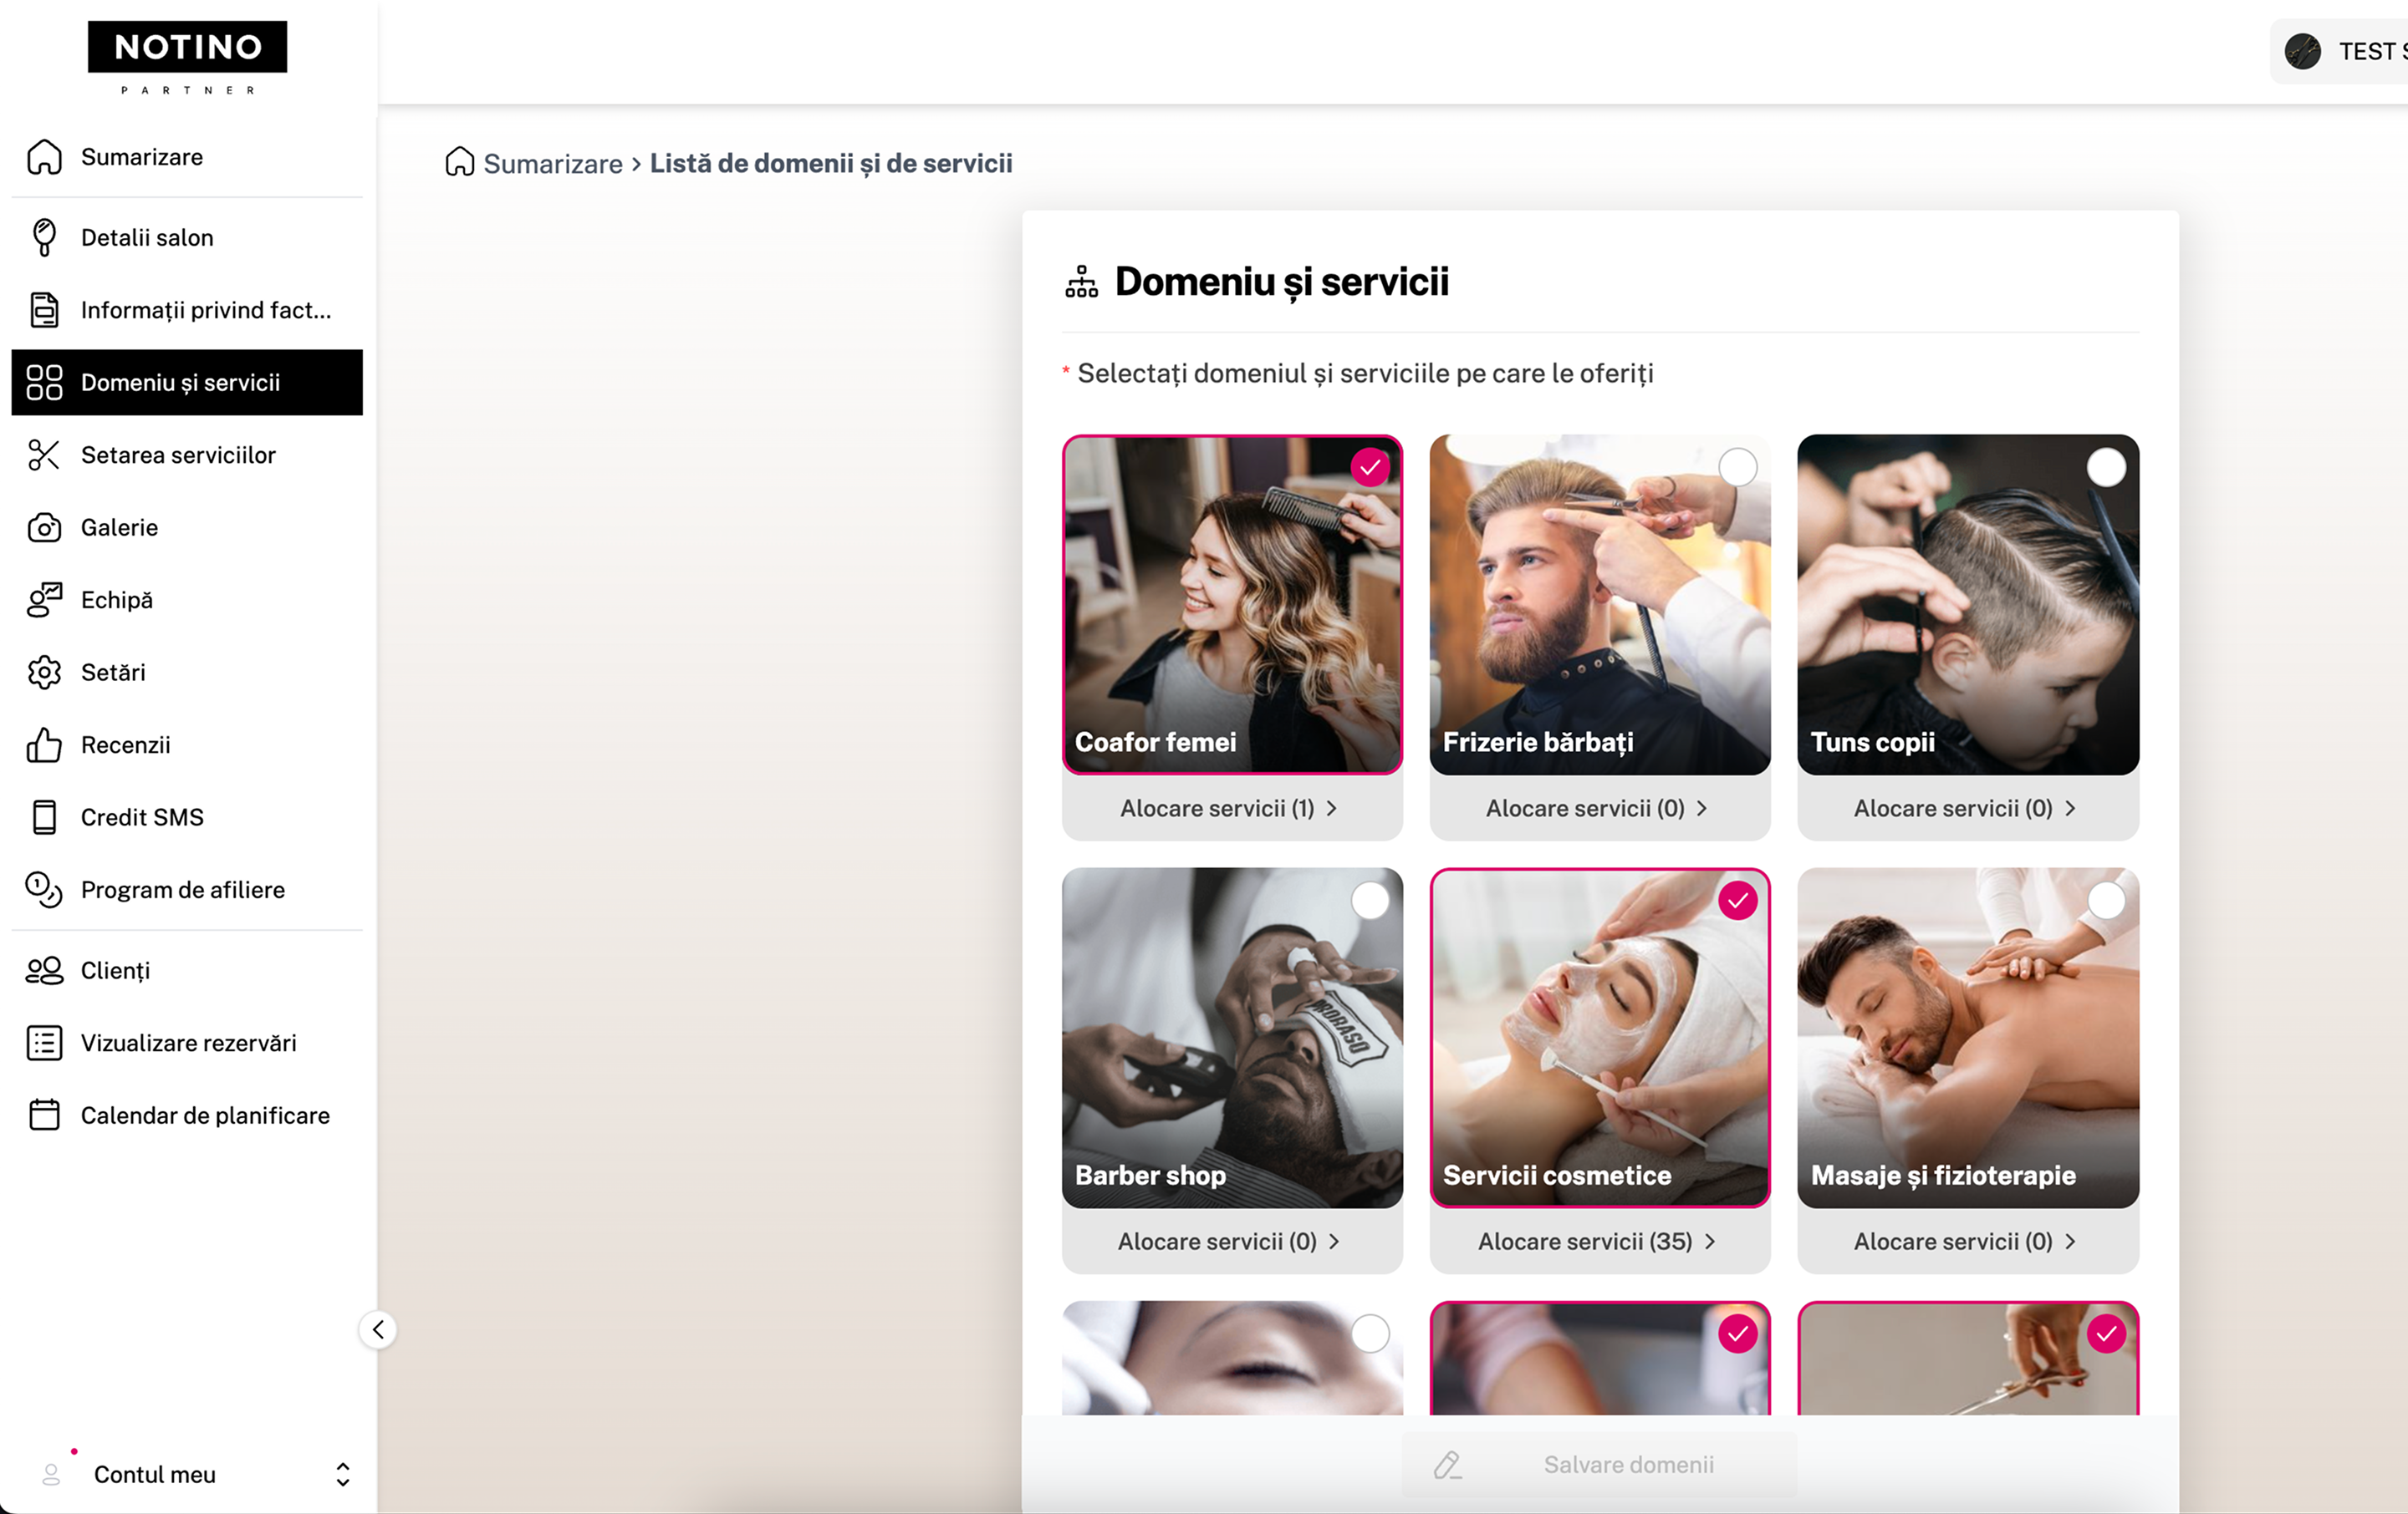The image size is (2408, 1514).
Task: Click the scissors icon for Setarea serviciilor
Action: (x=44, y=455)
